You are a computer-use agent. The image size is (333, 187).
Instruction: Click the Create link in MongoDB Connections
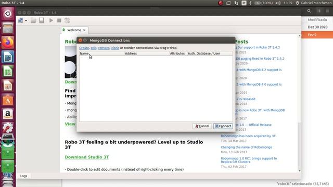84,48
